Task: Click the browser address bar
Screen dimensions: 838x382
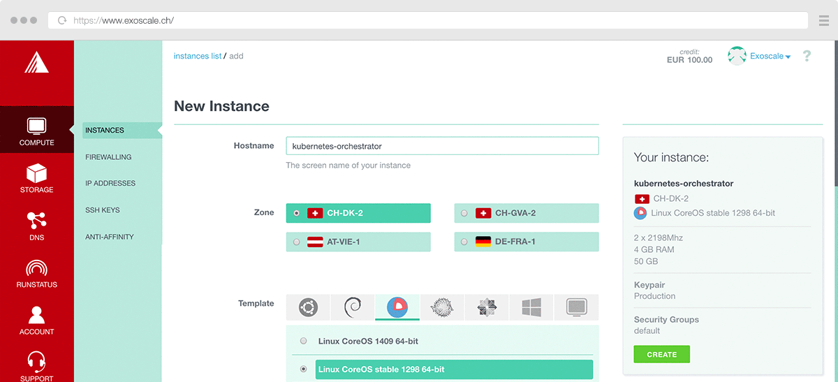Action: pos(427,20)
